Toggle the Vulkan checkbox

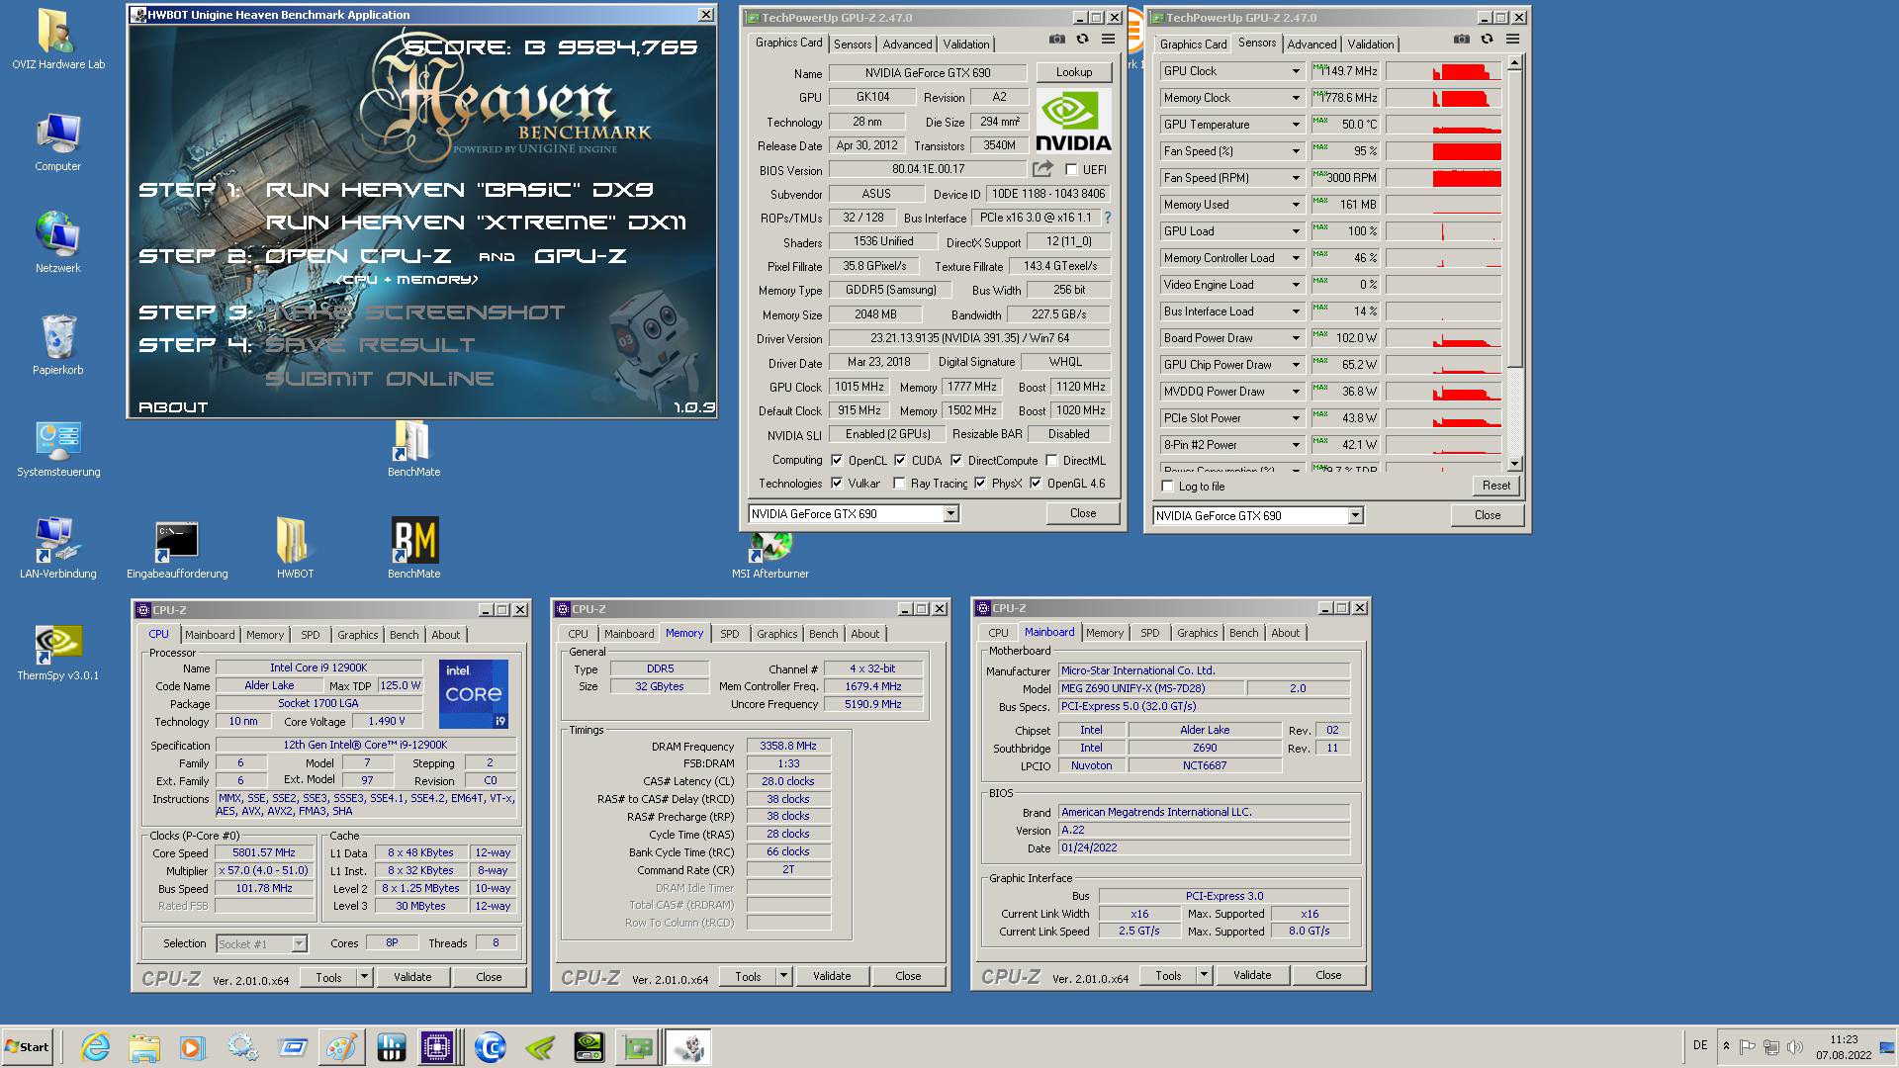pyautogui.click(x=837, y=483)
